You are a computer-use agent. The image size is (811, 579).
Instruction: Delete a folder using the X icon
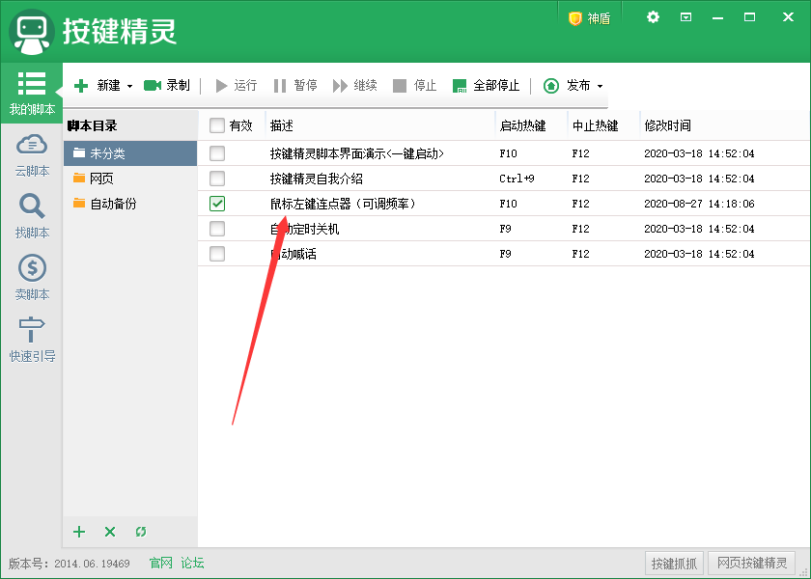pyautogui.click(x=109, y=532)
